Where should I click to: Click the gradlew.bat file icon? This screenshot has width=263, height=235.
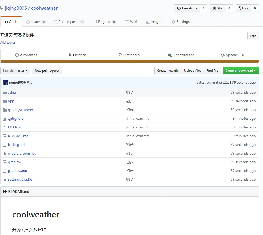(x=5, y=171)
